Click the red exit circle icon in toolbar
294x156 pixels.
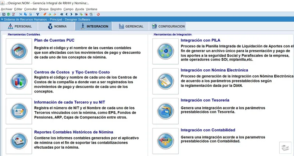[98, 14]
